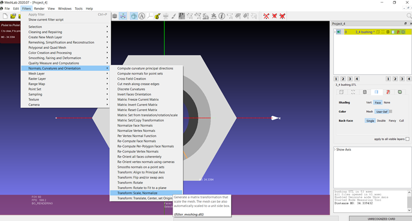The height and width of the screenshot is (221, 412).
Task: Select the paintbrush Z-painting tool icon
Action: point(174,16)
